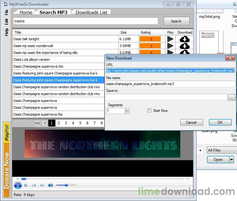Browse for Save to folder

231,97
